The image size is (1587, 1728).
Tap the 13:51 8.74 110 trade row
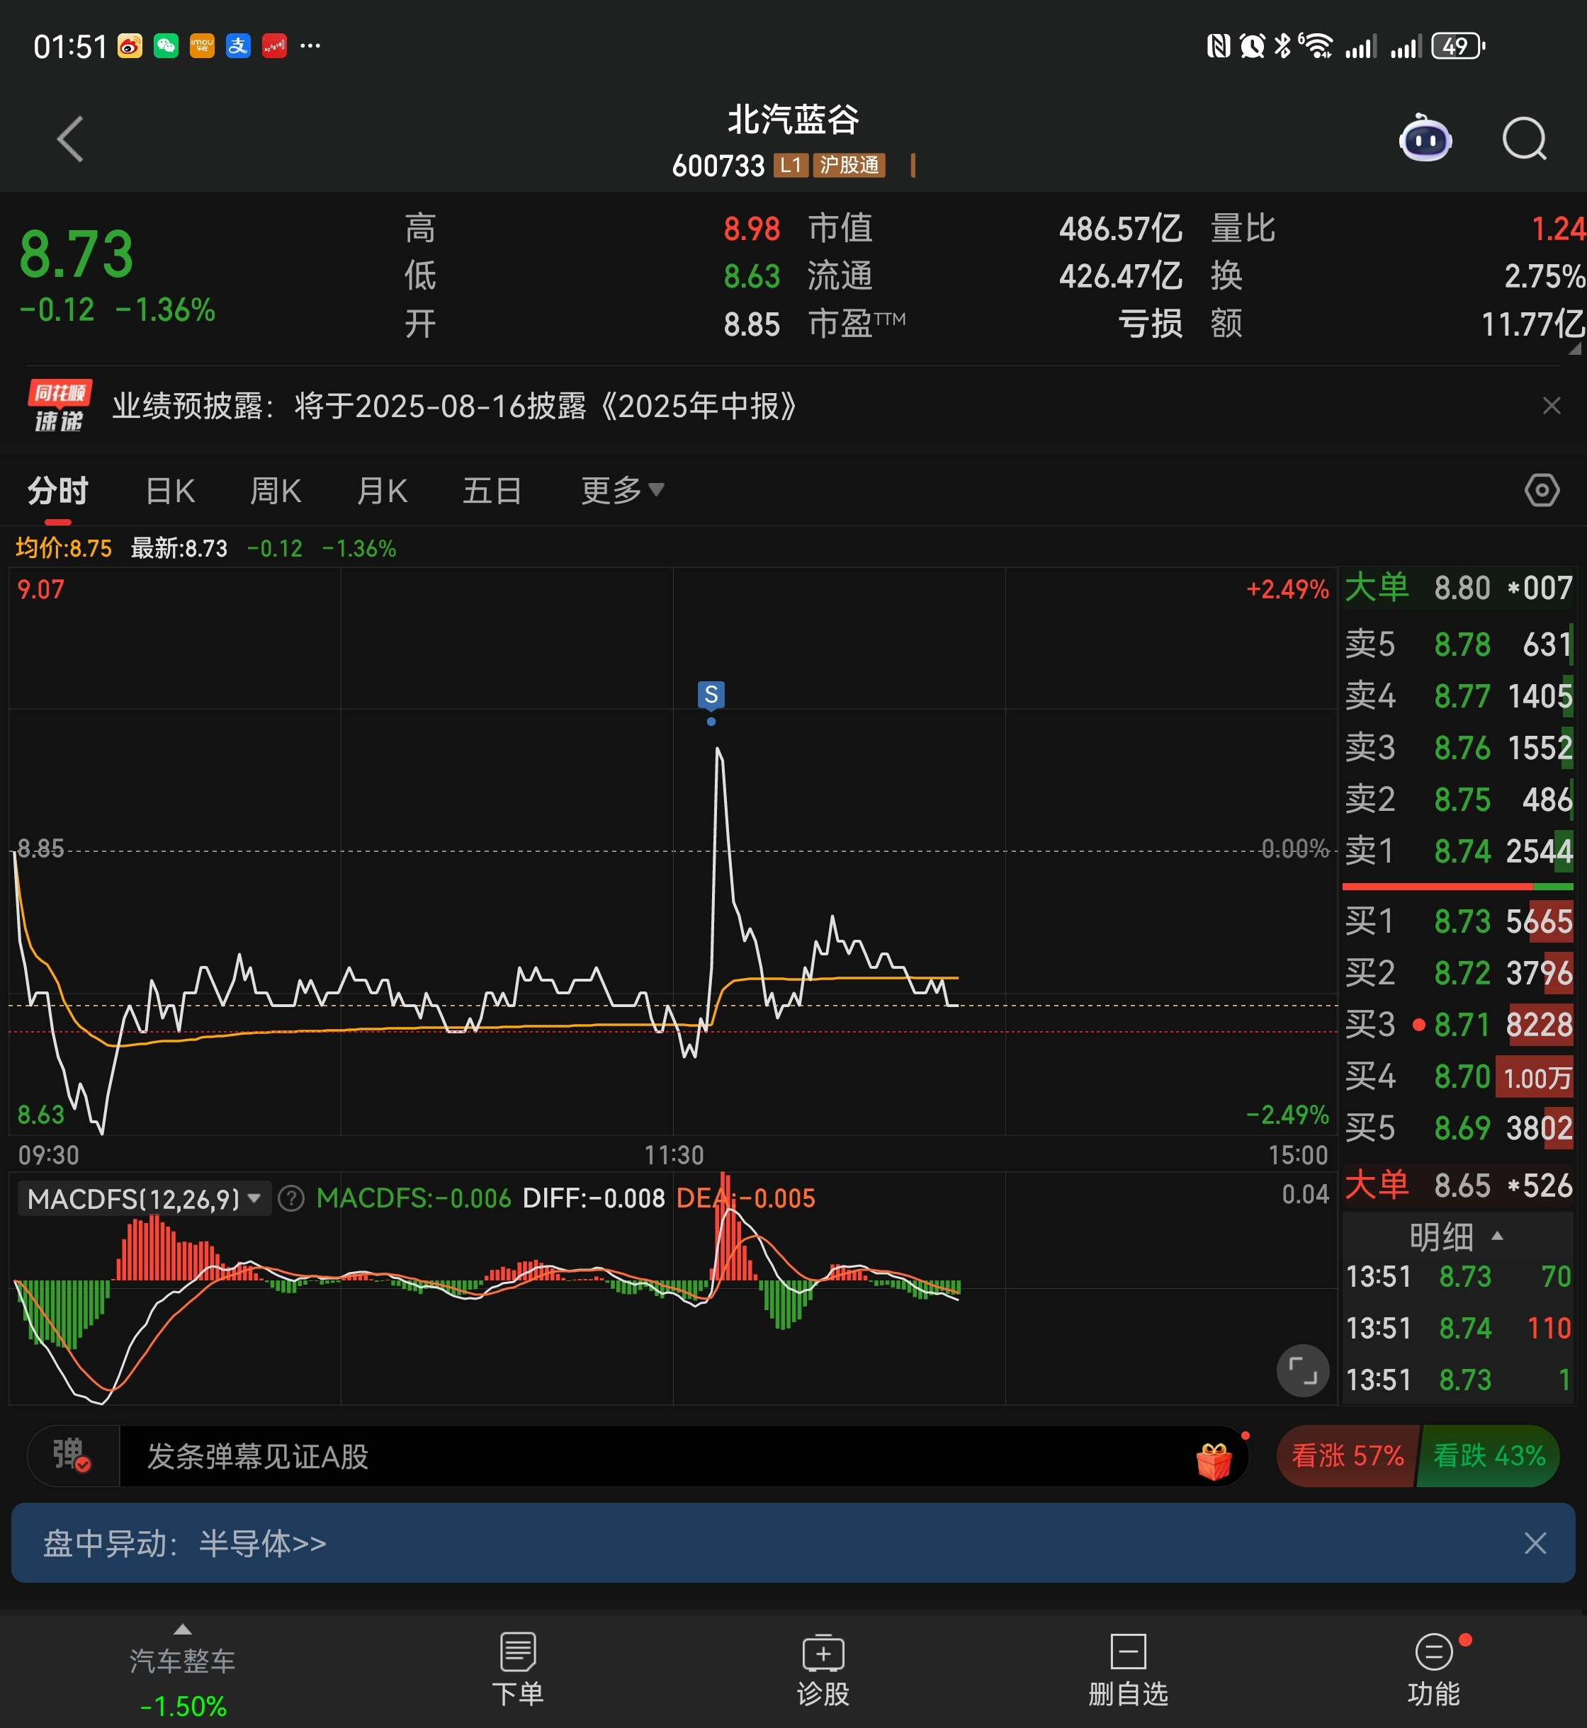pyautogui.click(x=1458, y=1328)
